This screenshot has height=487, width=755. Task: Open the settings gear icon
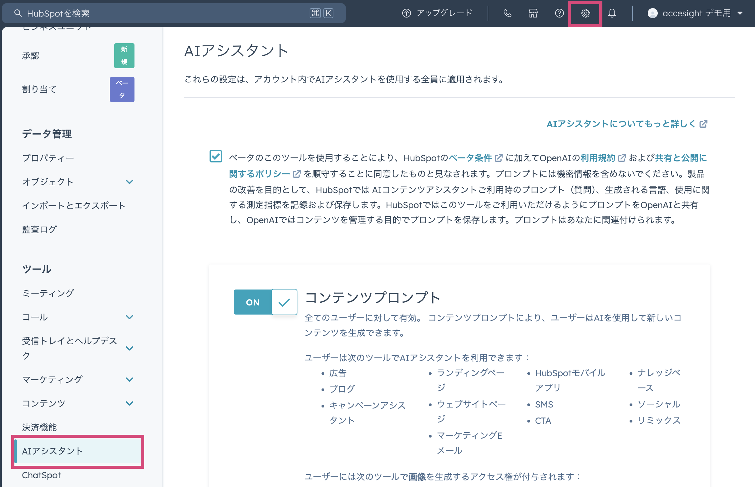(x=585, y=13)
